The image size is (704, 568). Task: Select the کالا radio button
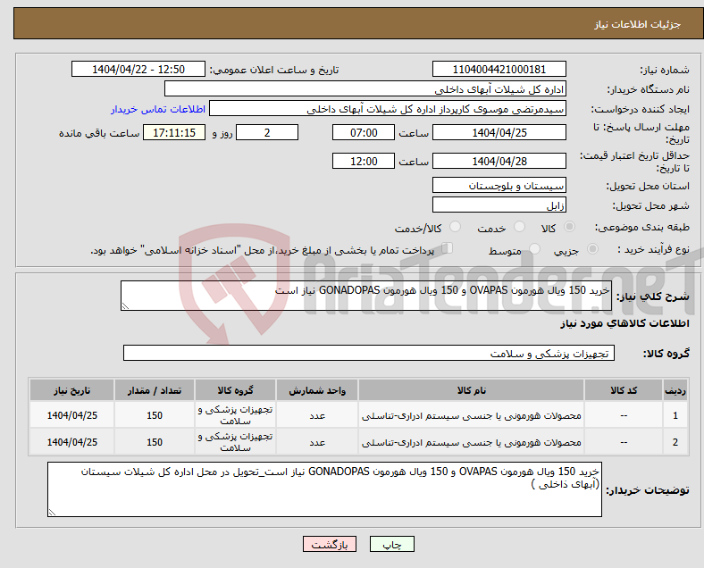569,227
